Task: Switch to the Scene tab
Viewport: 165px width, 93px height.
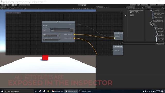Action: 9,7
